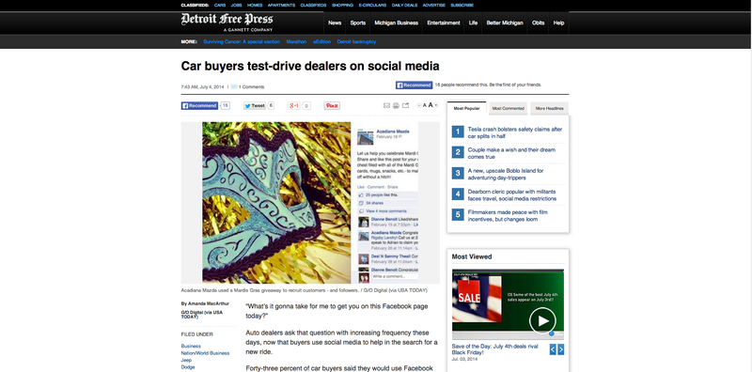This screenshot has width=752, height=372.
Task: Click the Most Viewed heading
Action: [472, 257]
